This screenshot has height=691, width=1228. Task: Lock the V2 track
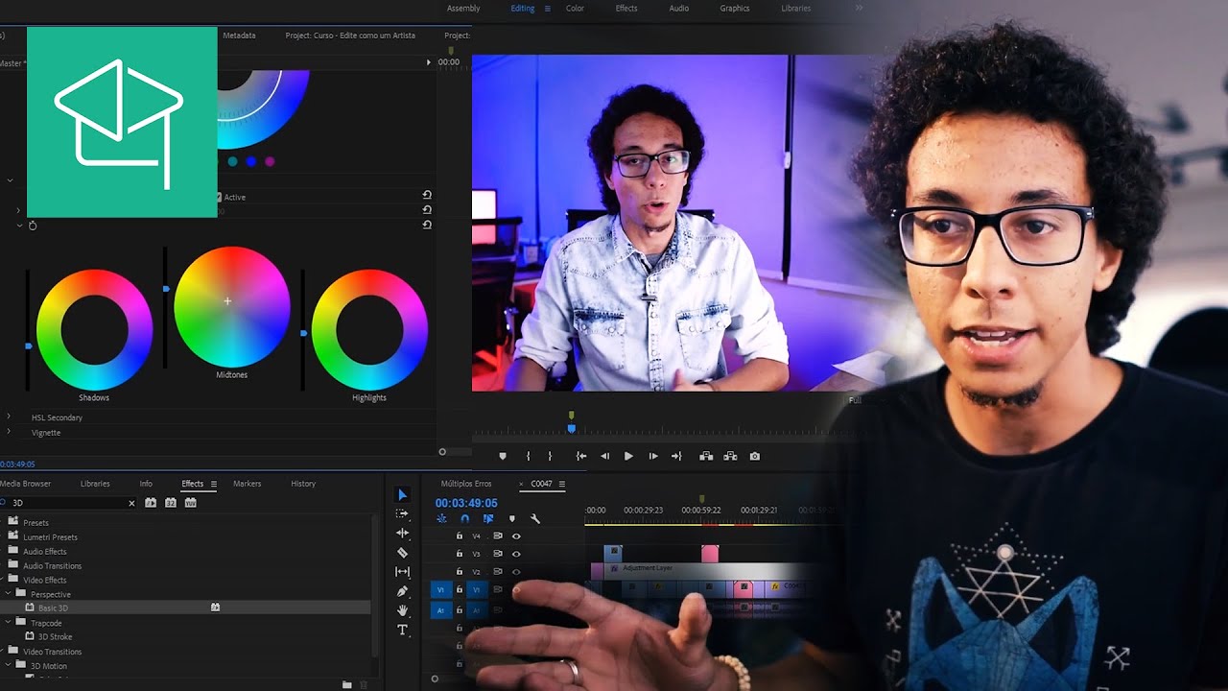point(459,572)
